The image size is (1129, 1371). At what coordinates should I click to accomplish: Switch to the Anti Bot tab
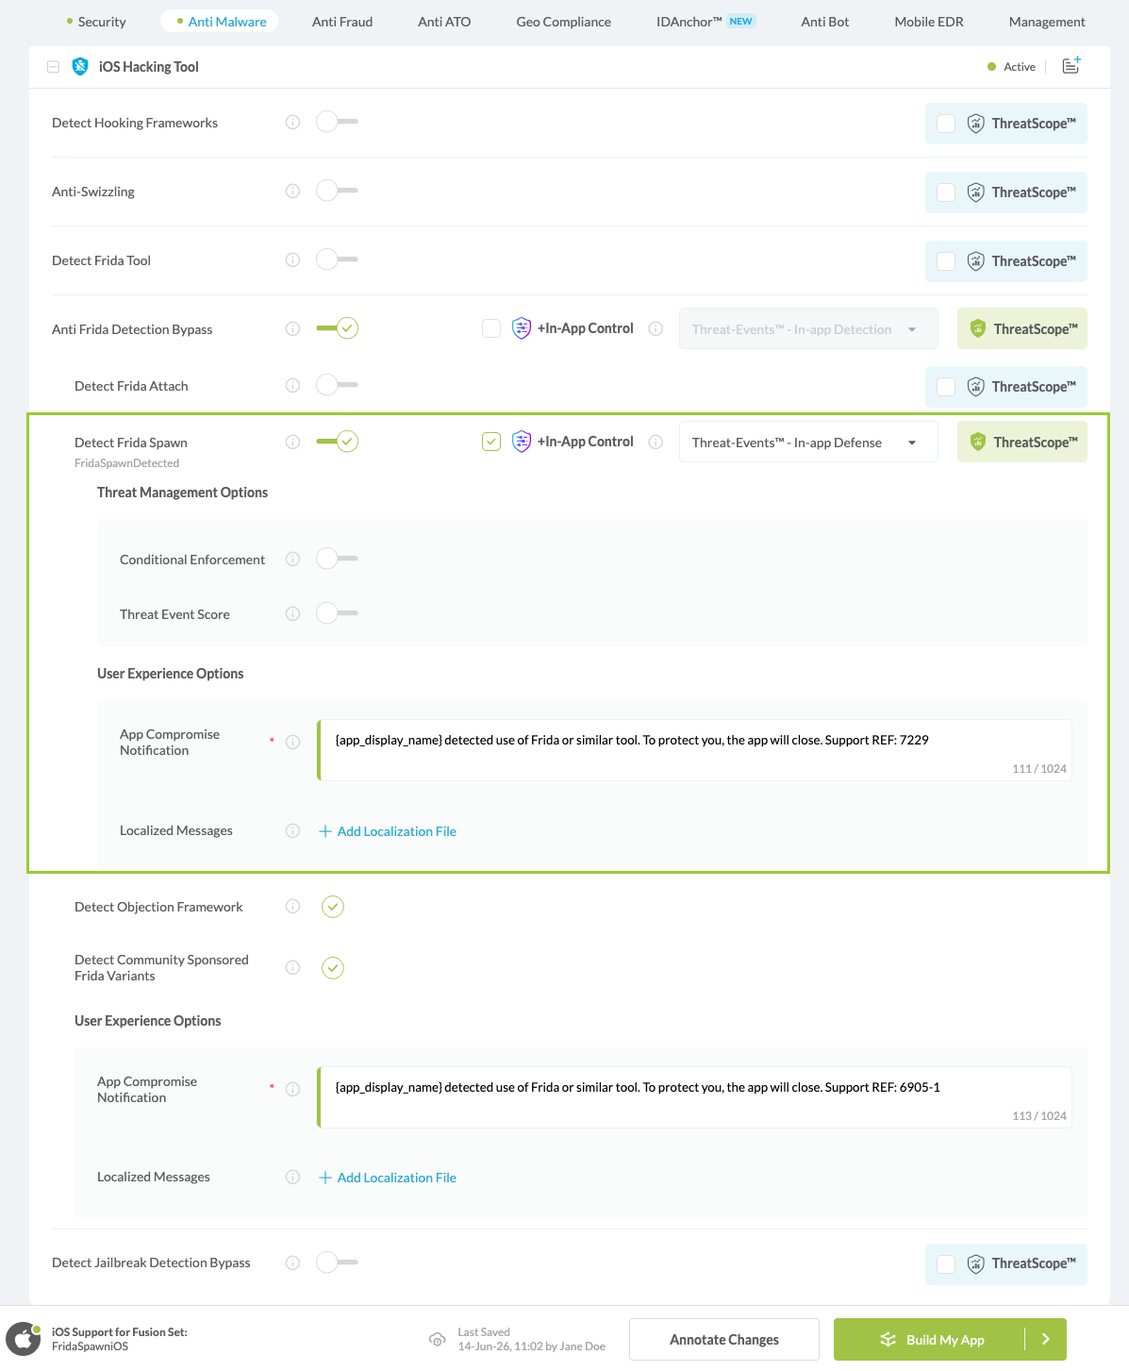pos(825,21)
